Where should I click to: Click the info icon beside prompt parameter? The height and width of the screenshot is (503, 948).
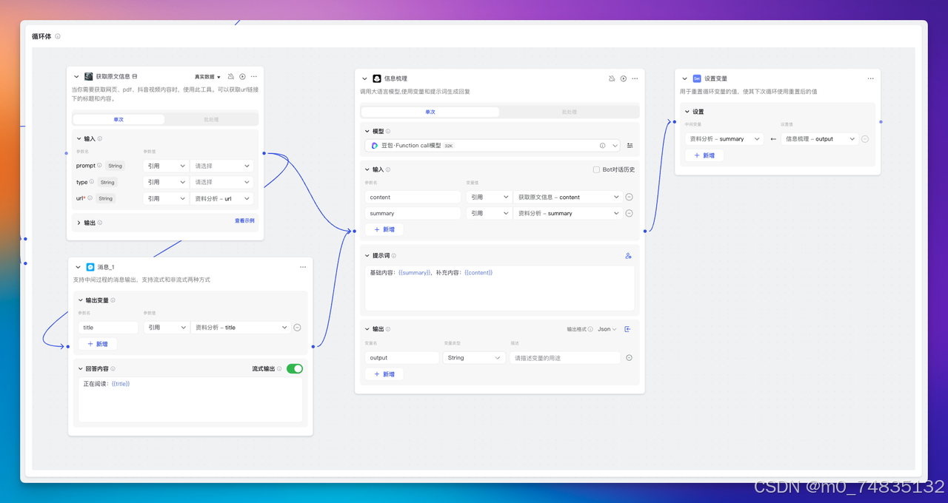coord(99,166)
